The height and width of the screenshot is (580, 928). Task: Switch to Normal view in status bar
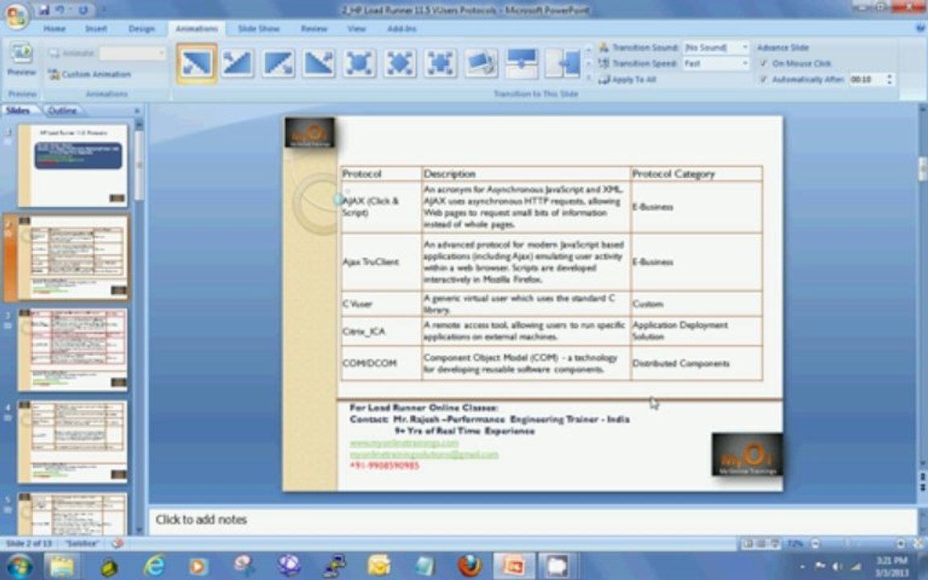[x=748, y=543]
